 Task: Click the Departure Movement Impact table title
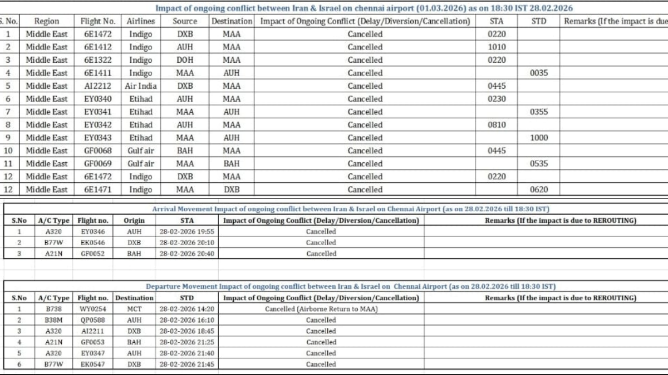click(x=351, y=287)
